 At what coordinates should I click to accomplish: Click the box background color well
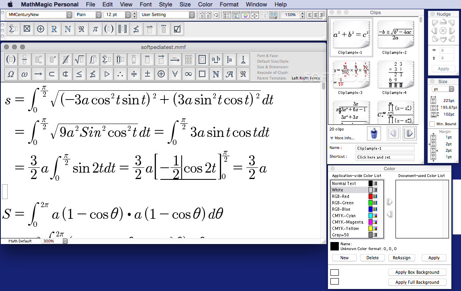coord(334,272)
